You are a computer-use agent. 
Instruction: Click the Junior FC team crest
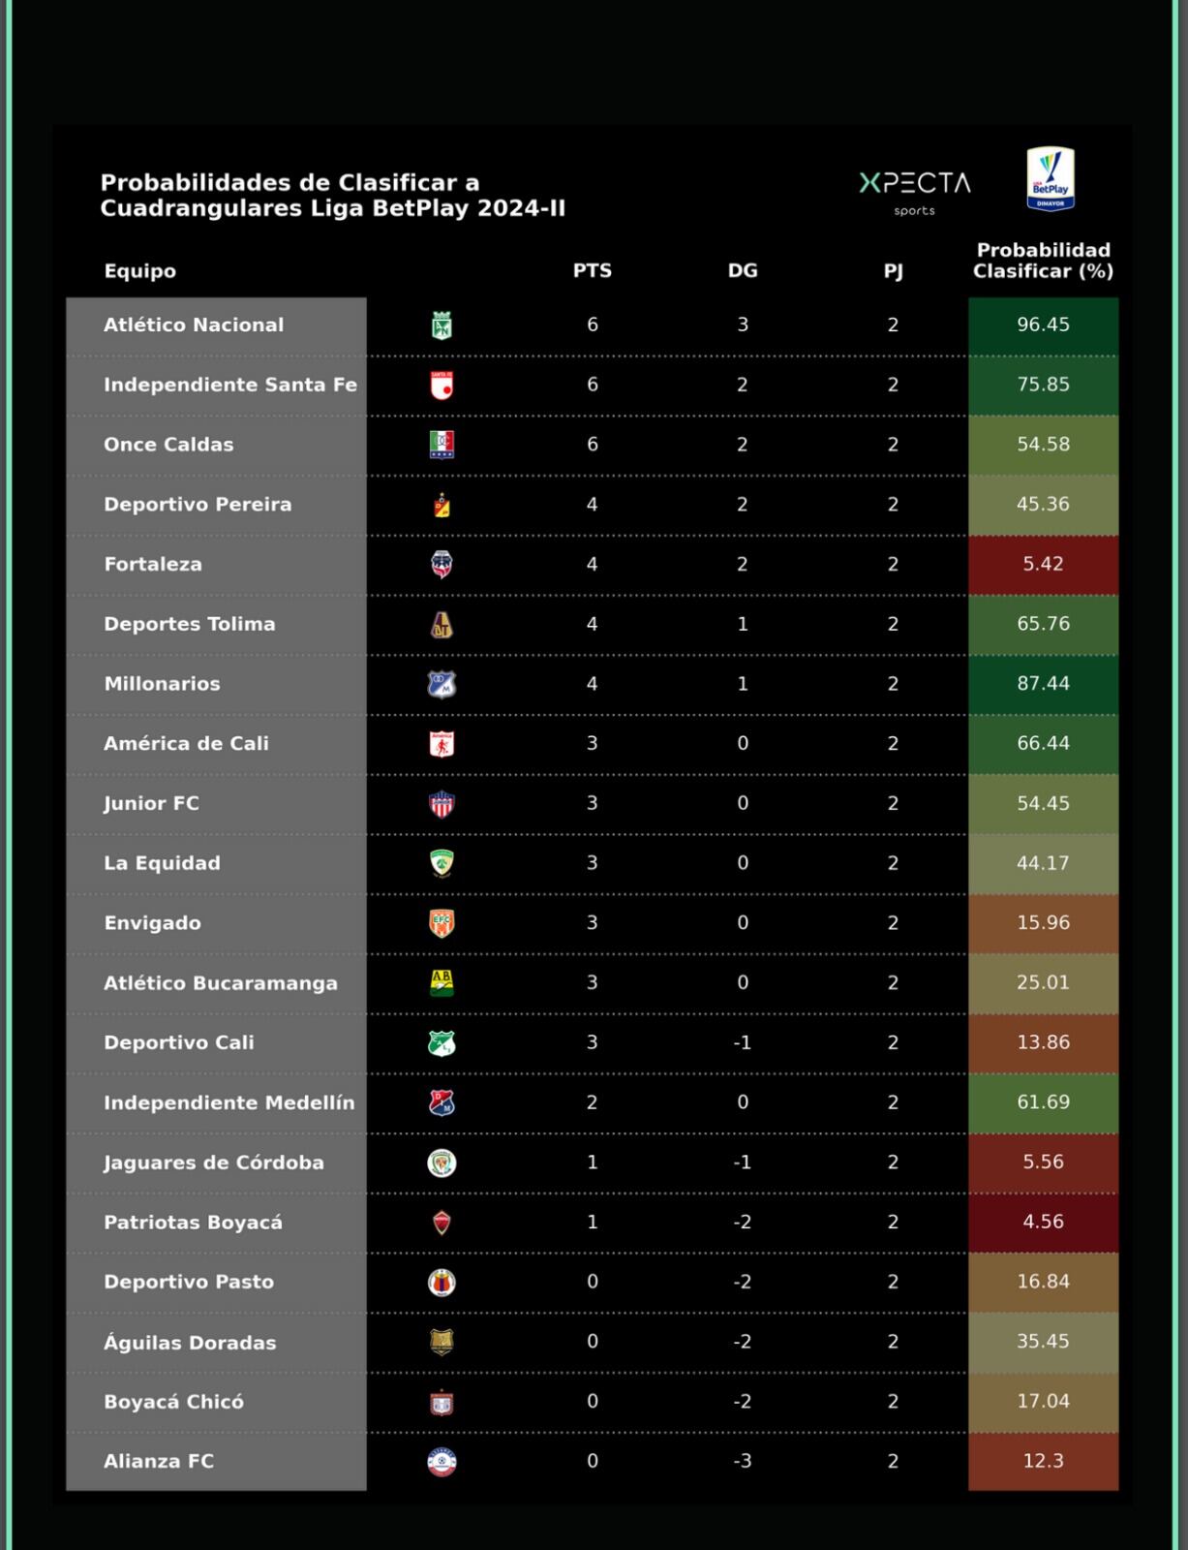[442, 804]
